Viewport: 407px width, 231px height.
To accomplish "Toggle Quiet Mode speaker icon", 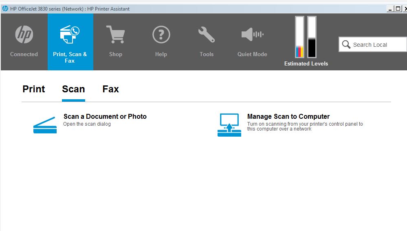I will click(252, 34).
